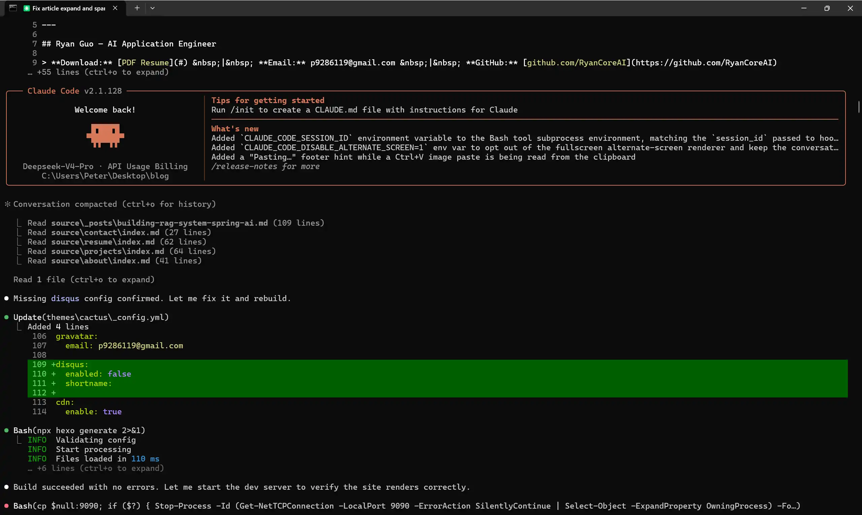Open the tab profile dropdown chevron
862x515 pixels.
click(x=152, y=8)
